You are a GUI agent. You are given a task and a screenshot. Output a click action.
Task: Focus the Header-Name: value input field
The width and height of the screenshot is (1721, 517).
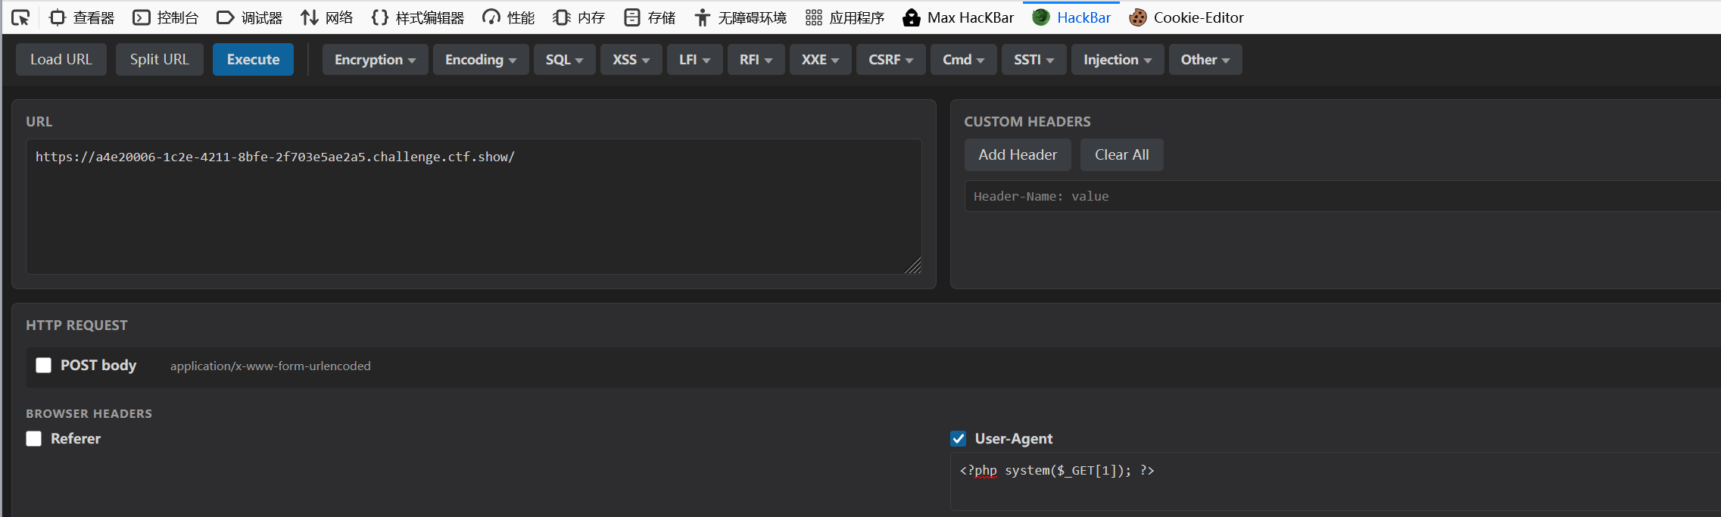1342,196
